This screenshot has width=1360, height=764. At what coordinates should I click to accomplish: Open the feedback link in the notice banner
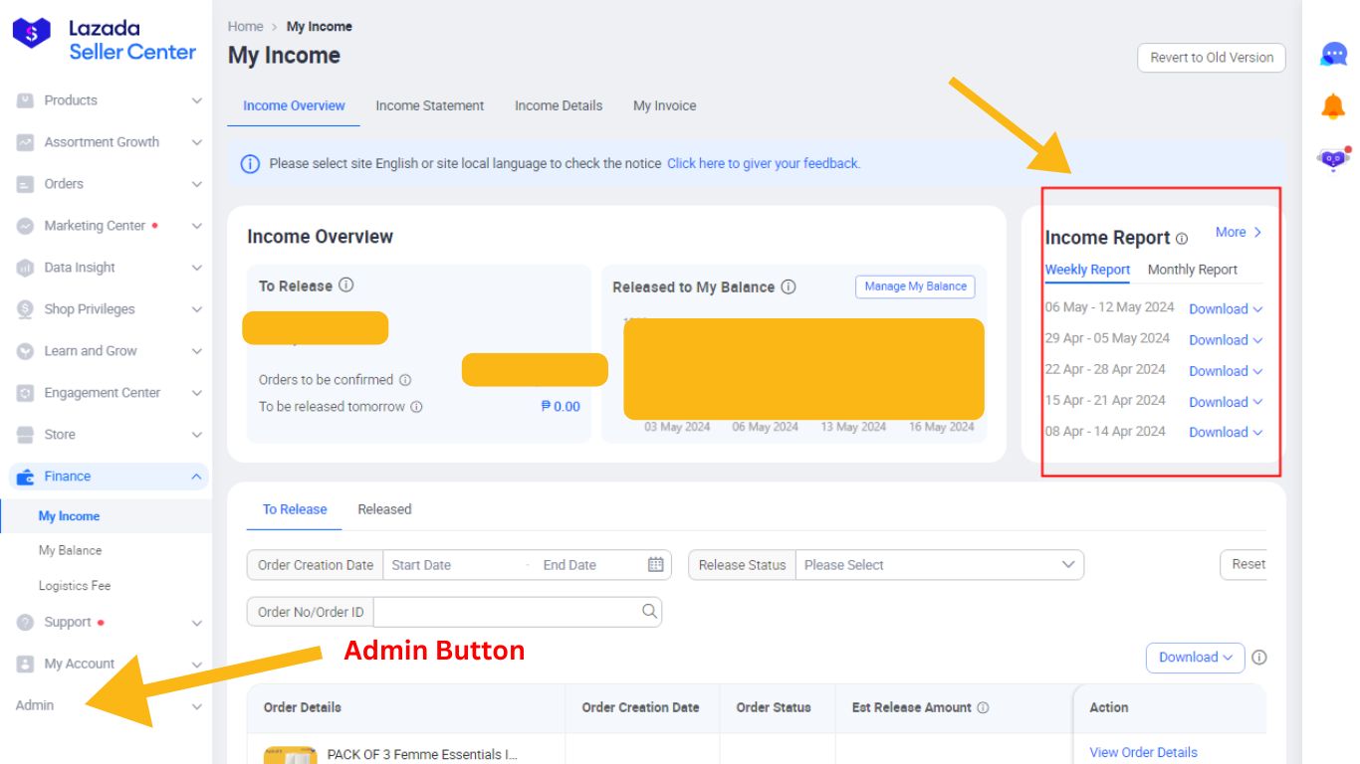(x=766, y=162)
